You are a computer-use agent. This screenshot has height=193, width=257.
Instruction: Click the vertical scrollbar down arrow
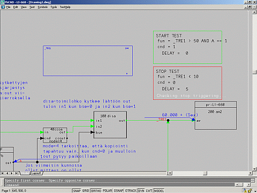[255, 169]
